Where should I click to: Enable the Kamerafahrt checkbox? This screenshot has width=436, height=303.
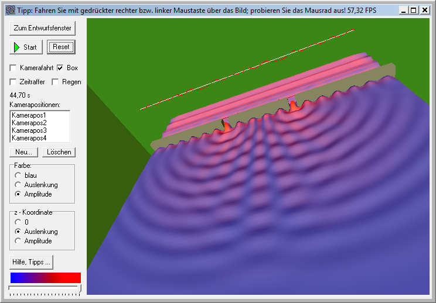pos(14,68)
